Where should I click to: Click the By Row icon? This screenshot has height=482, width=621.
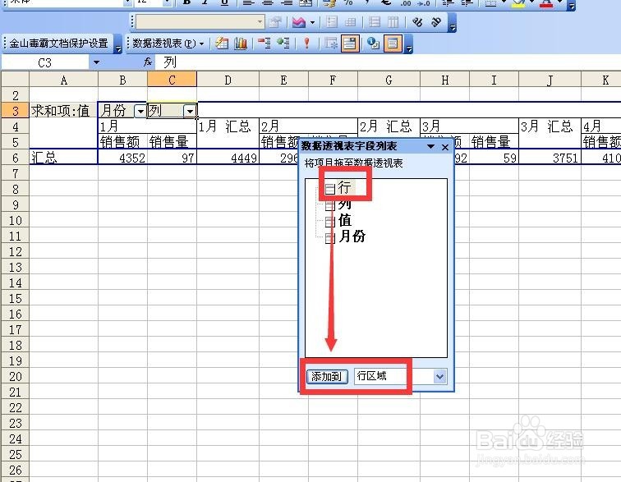375,22
